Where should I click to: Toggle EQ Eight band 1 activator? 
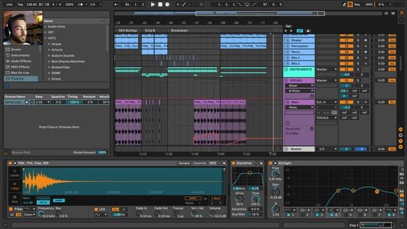(x=288, y=215)
